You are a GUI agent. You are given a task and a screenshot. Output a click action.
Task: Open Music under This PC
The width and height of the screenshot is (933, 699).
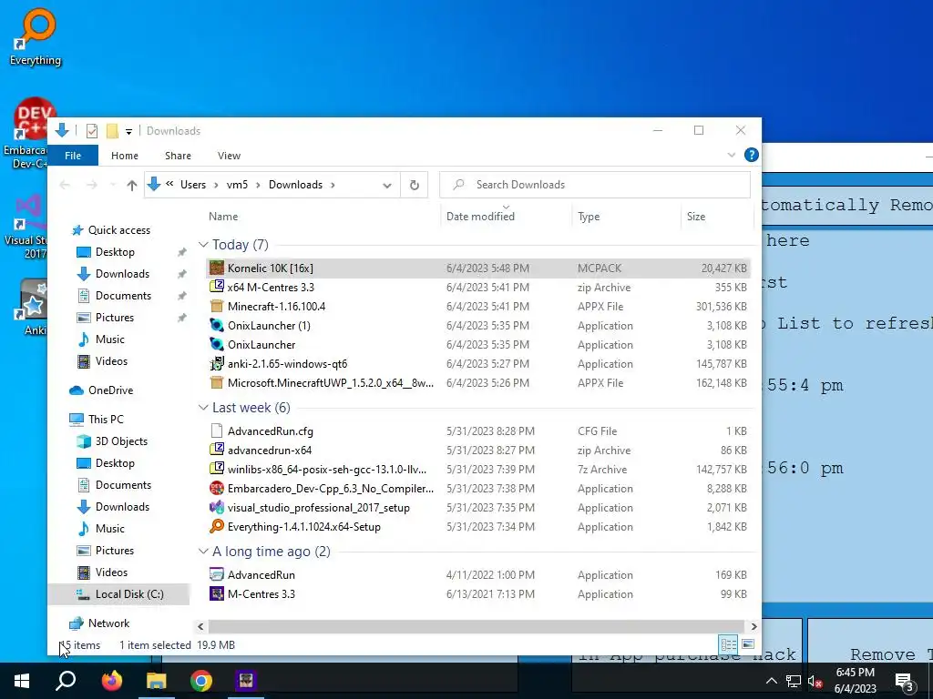click(110, 529)
